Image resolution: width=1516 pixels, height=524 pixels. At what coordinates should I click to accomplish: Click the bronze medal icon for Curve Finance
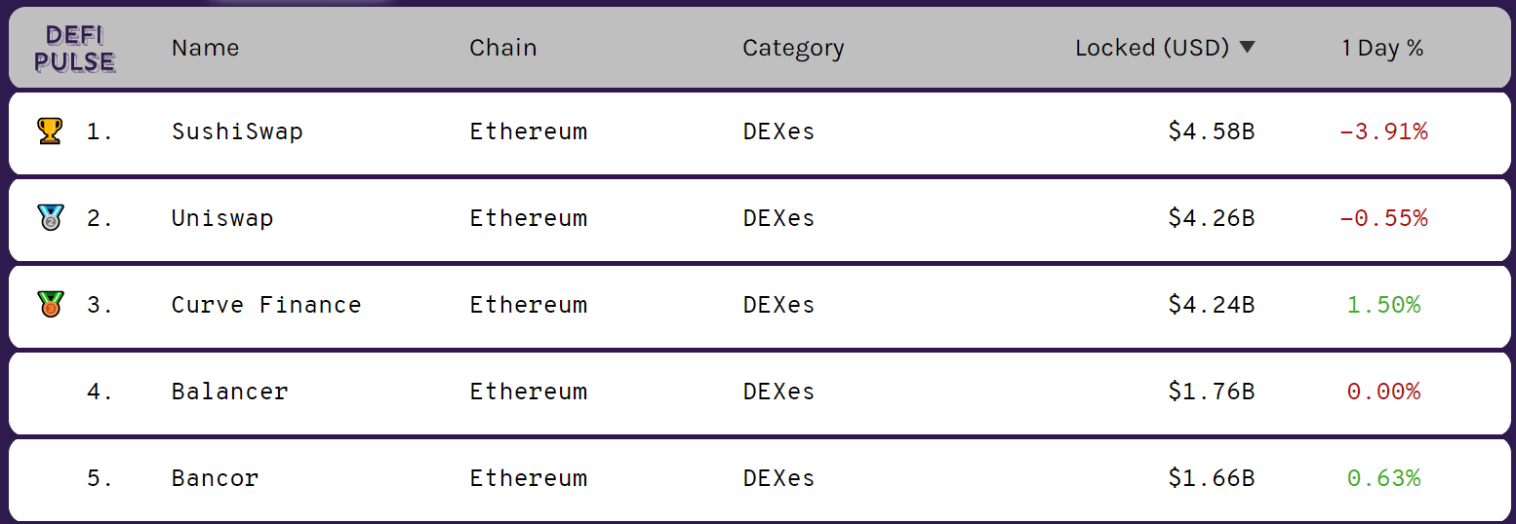[x=49, y=304]
